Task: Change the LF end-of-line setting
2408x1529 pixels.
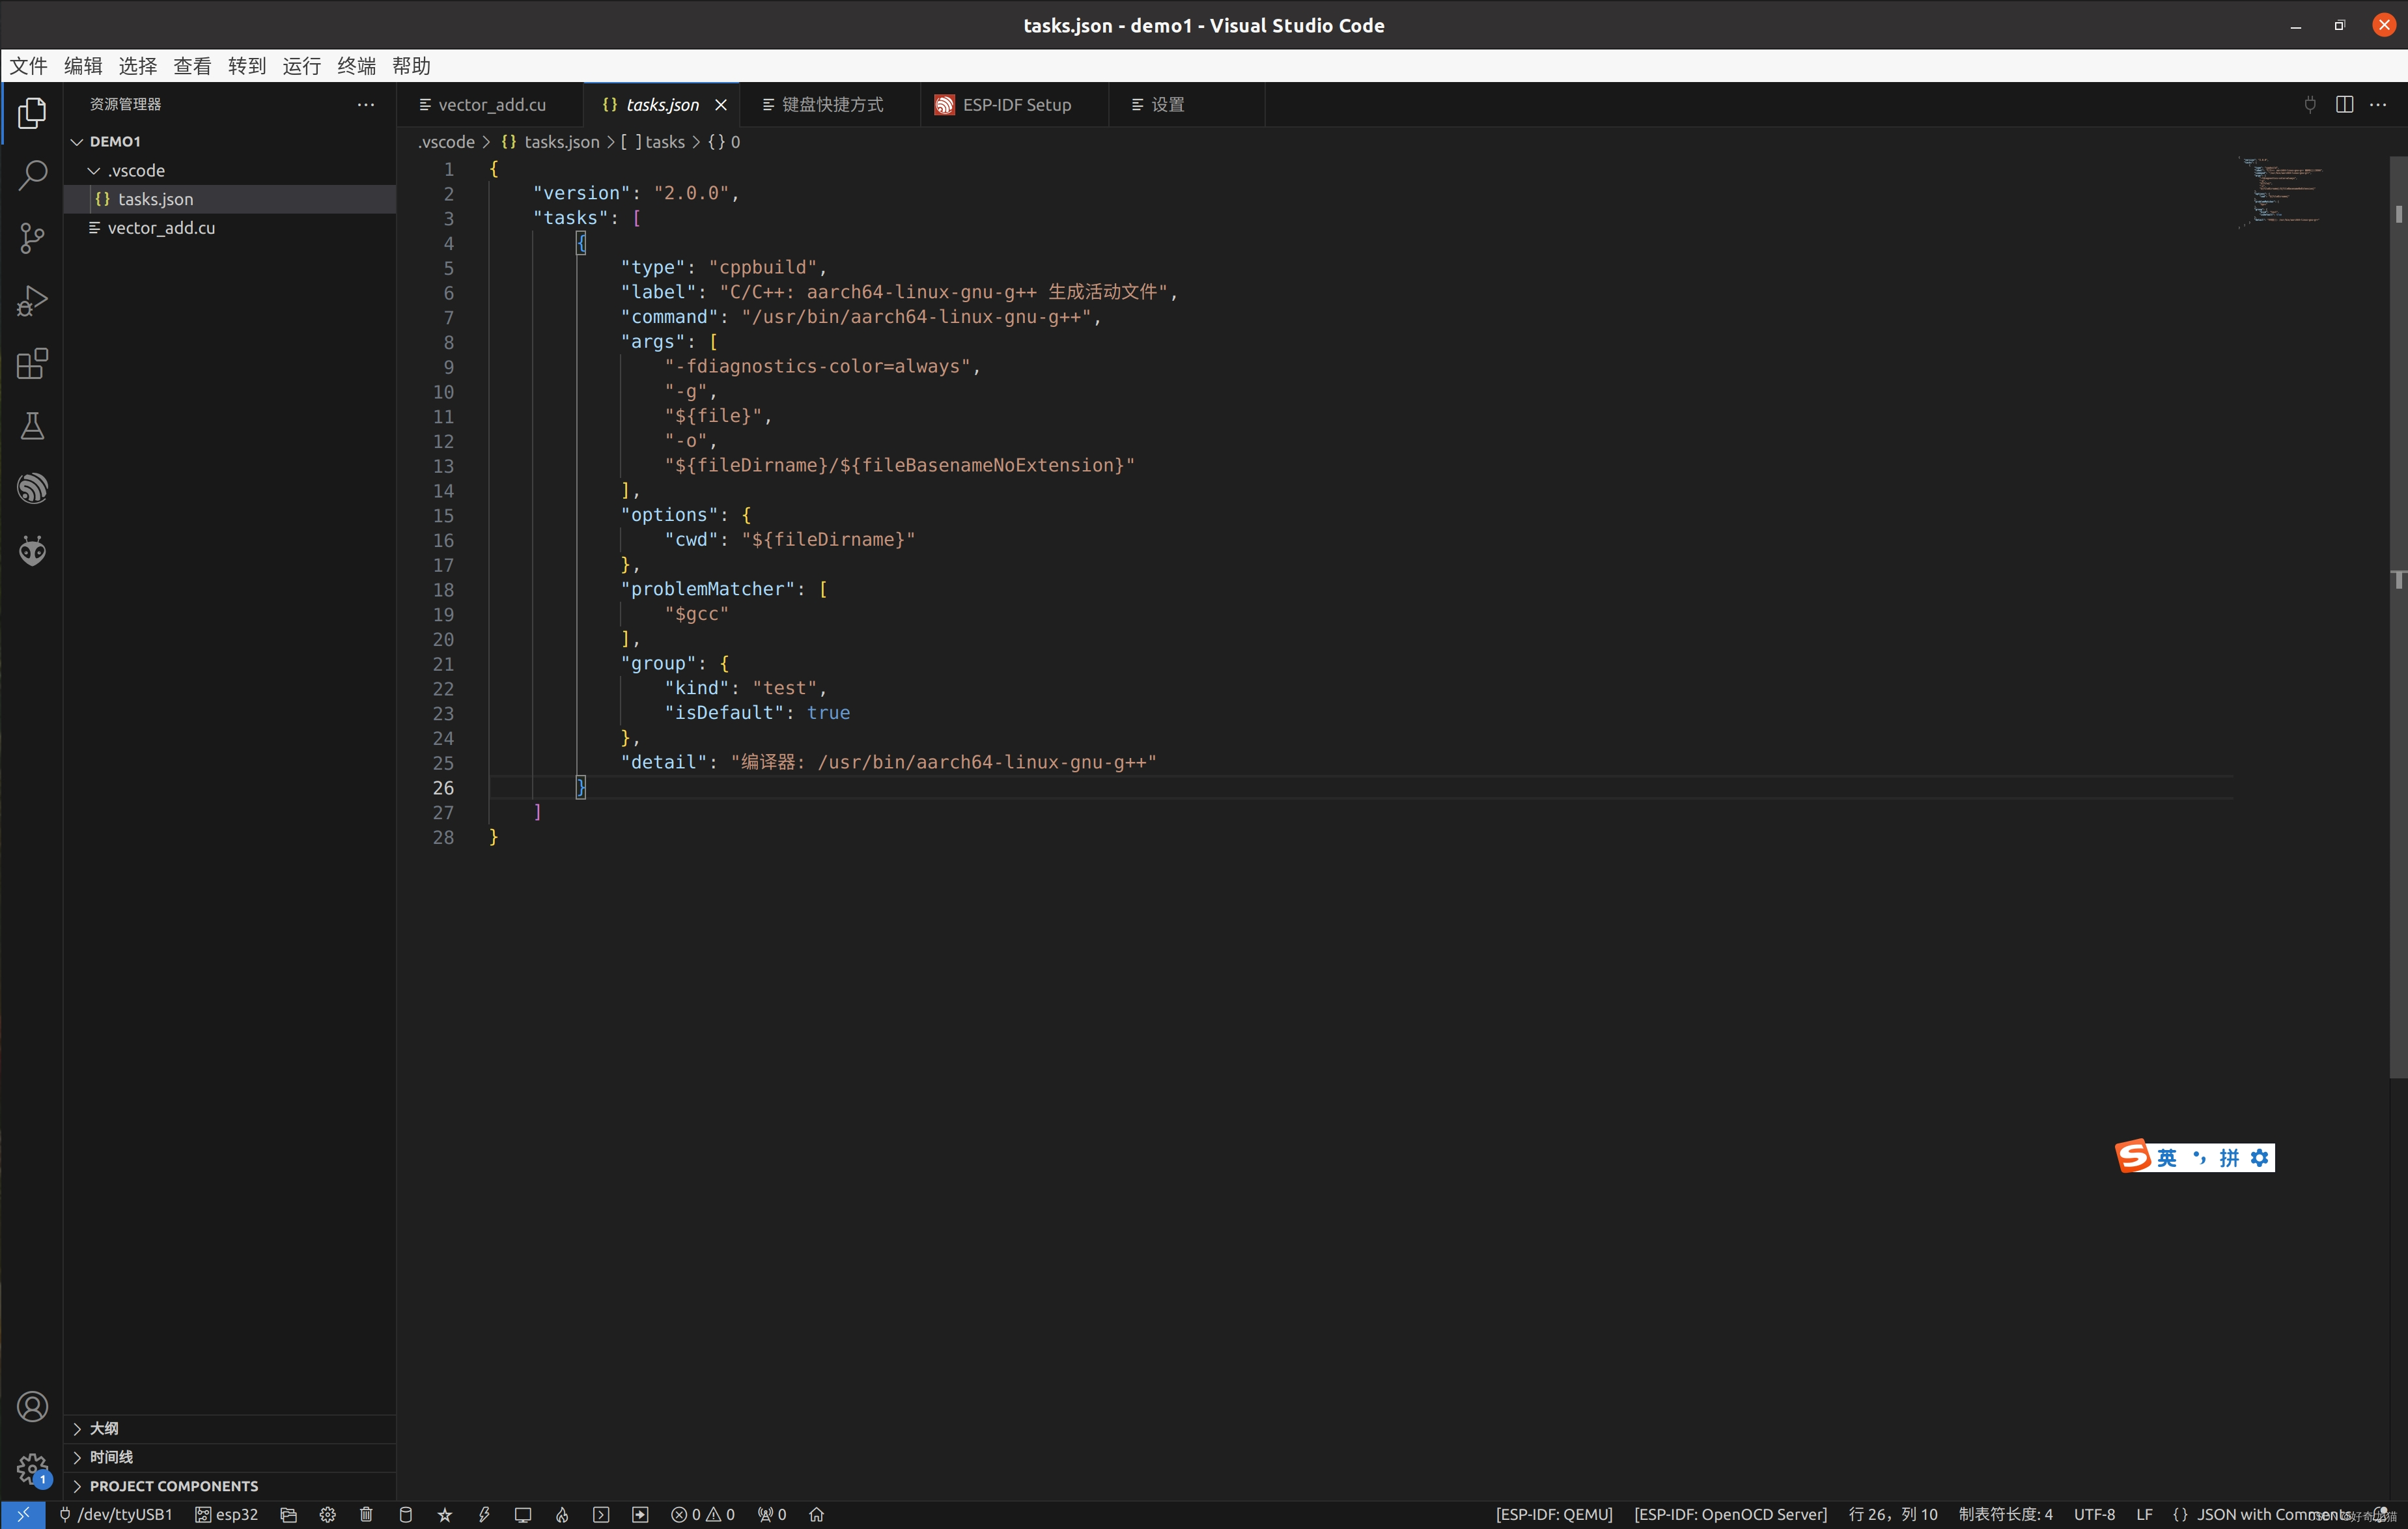Action: 2144,1514
